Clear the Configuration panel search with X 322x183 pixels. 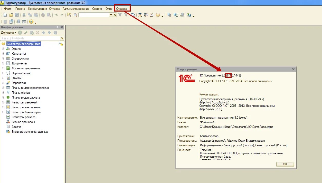[62, 38]
